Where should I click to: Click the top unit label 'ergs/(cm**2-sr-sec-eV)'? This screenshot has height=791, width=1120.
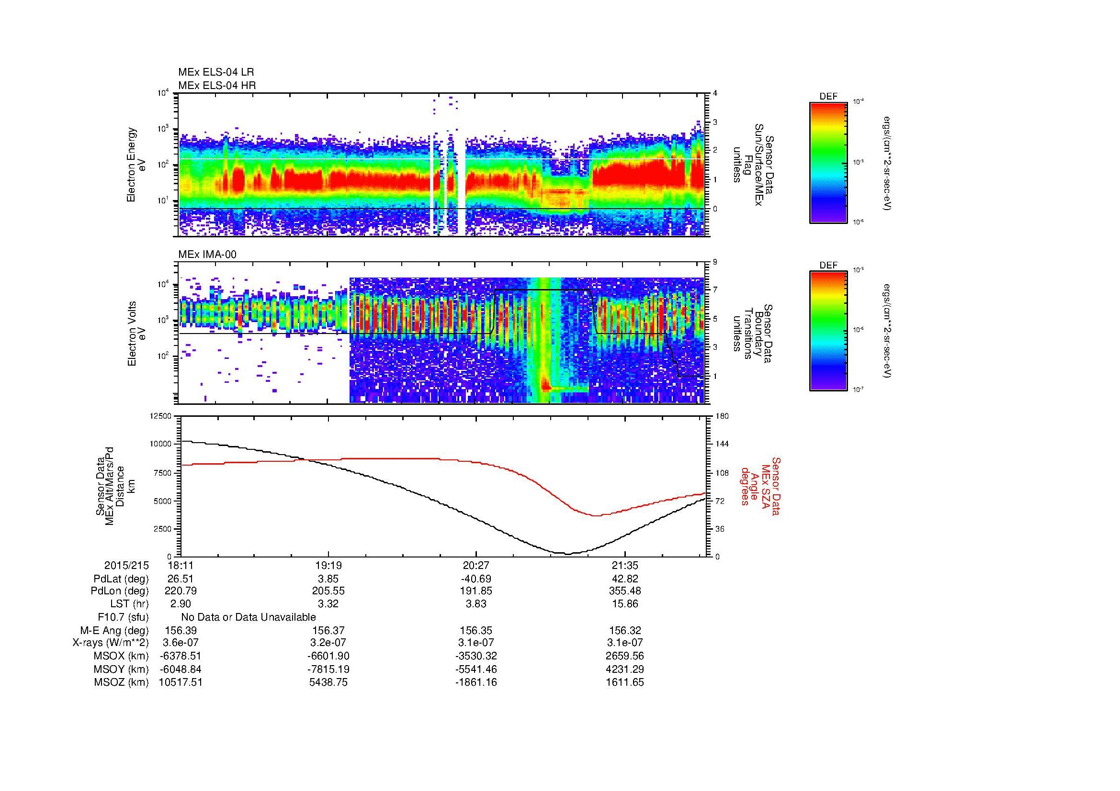[887, 163]
